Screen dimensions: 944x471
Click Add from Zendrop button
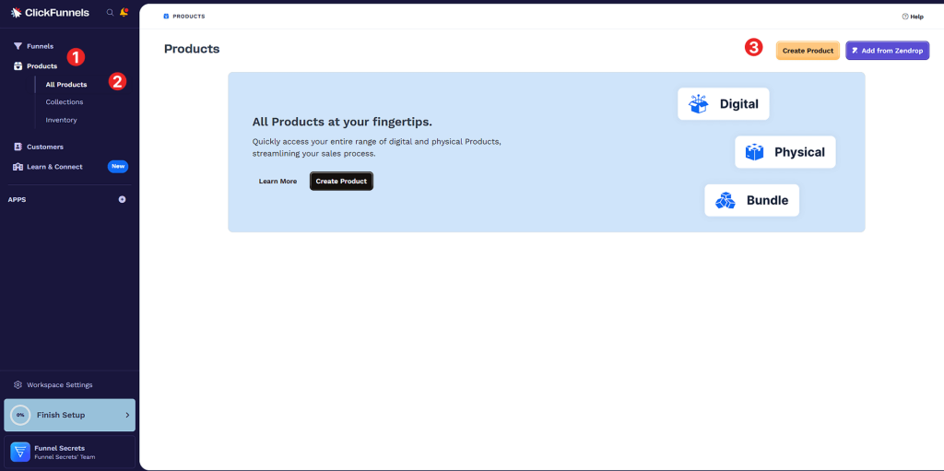coord(888,51)
